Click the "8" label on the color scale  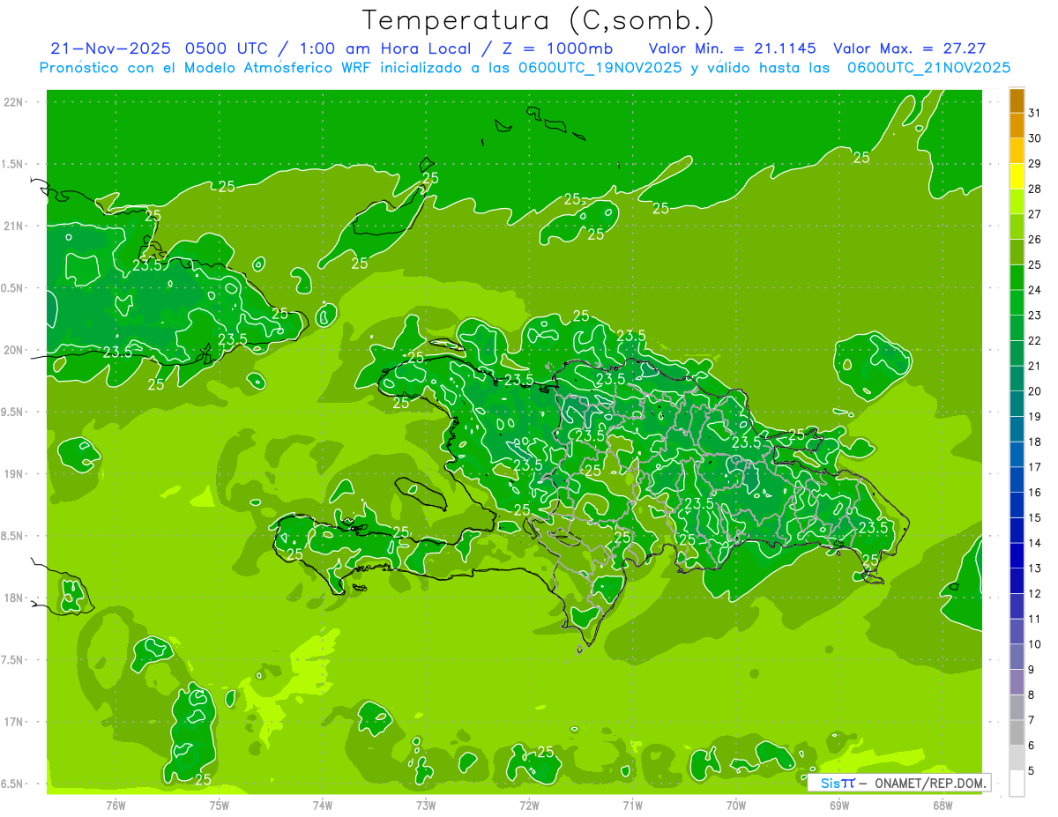pyautogui.click(x=1032, y=695)
